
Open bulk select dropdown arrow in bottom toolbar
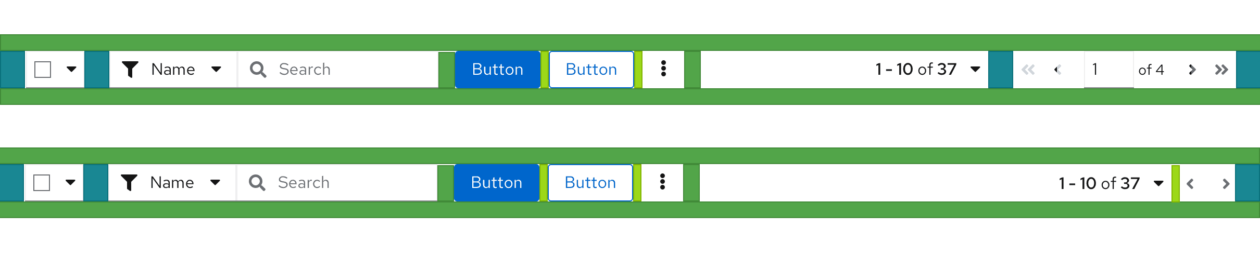click(x=70, y=182)
